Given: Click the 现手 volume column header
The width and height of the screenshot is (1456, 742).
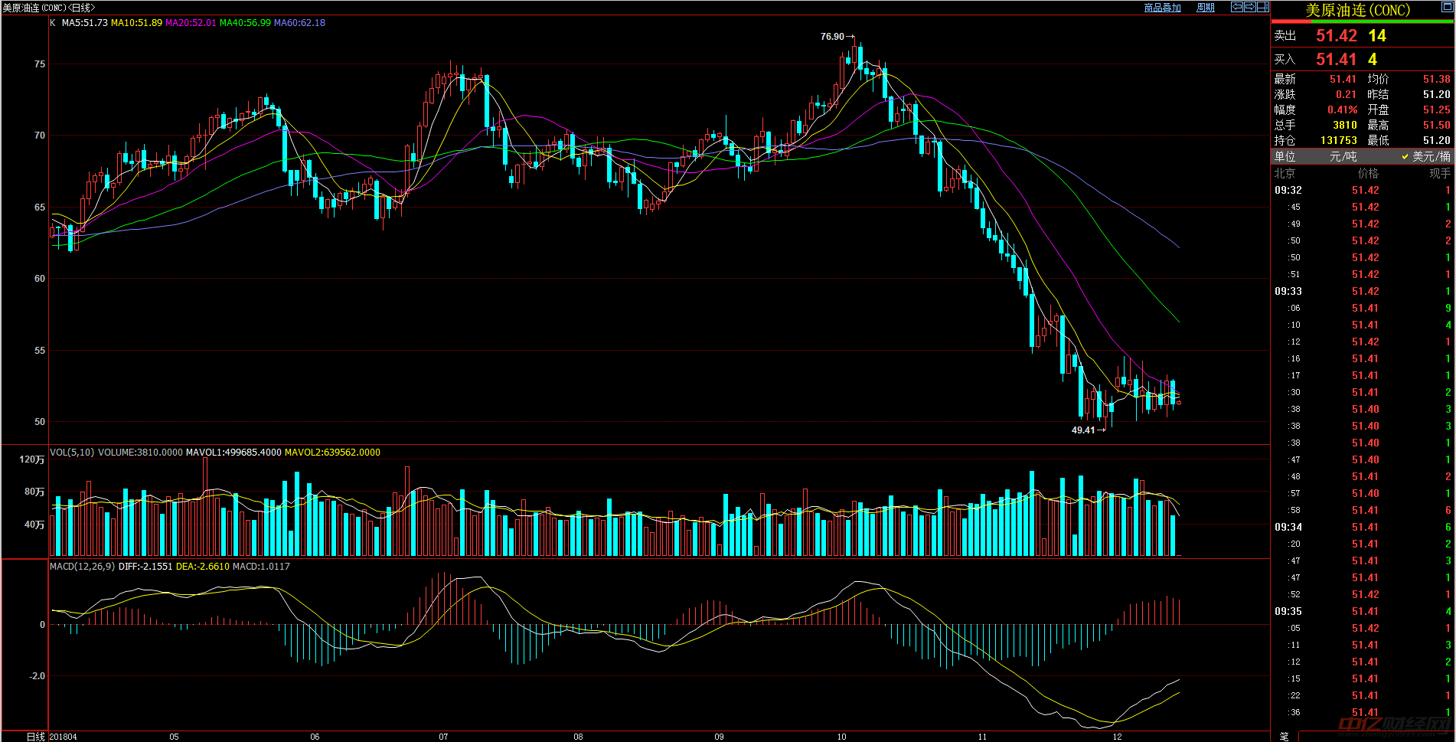Looking at the screenshot, I should coord(1440,173).
